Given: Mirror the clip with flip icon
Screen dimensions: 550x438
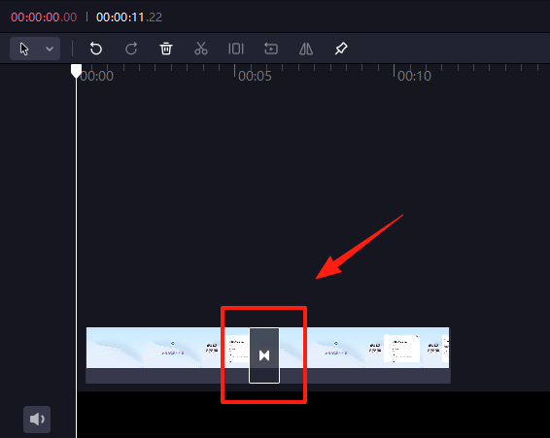Looking at the screenshot, I should (x=306, y=49).
